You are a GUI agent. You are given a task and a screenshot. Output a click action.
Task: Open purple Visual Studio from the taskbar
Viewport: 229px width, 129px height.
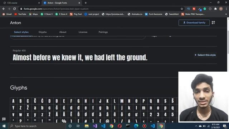coord(95,126)
